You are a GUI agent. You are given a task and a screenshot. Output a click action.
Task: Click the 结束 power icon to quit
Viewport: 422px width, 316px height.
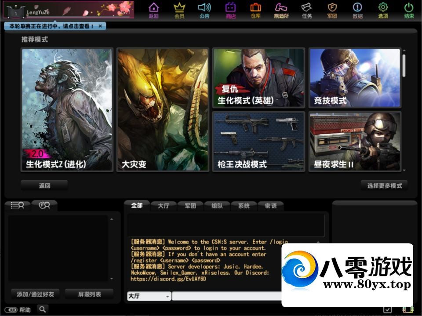(409, 11)
